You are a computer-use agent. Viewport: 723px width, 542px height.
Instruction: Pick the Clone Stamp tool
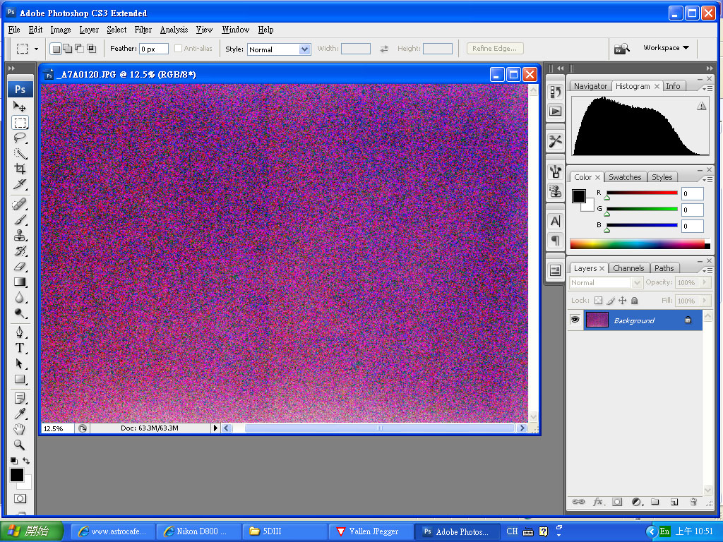[20, 236]
